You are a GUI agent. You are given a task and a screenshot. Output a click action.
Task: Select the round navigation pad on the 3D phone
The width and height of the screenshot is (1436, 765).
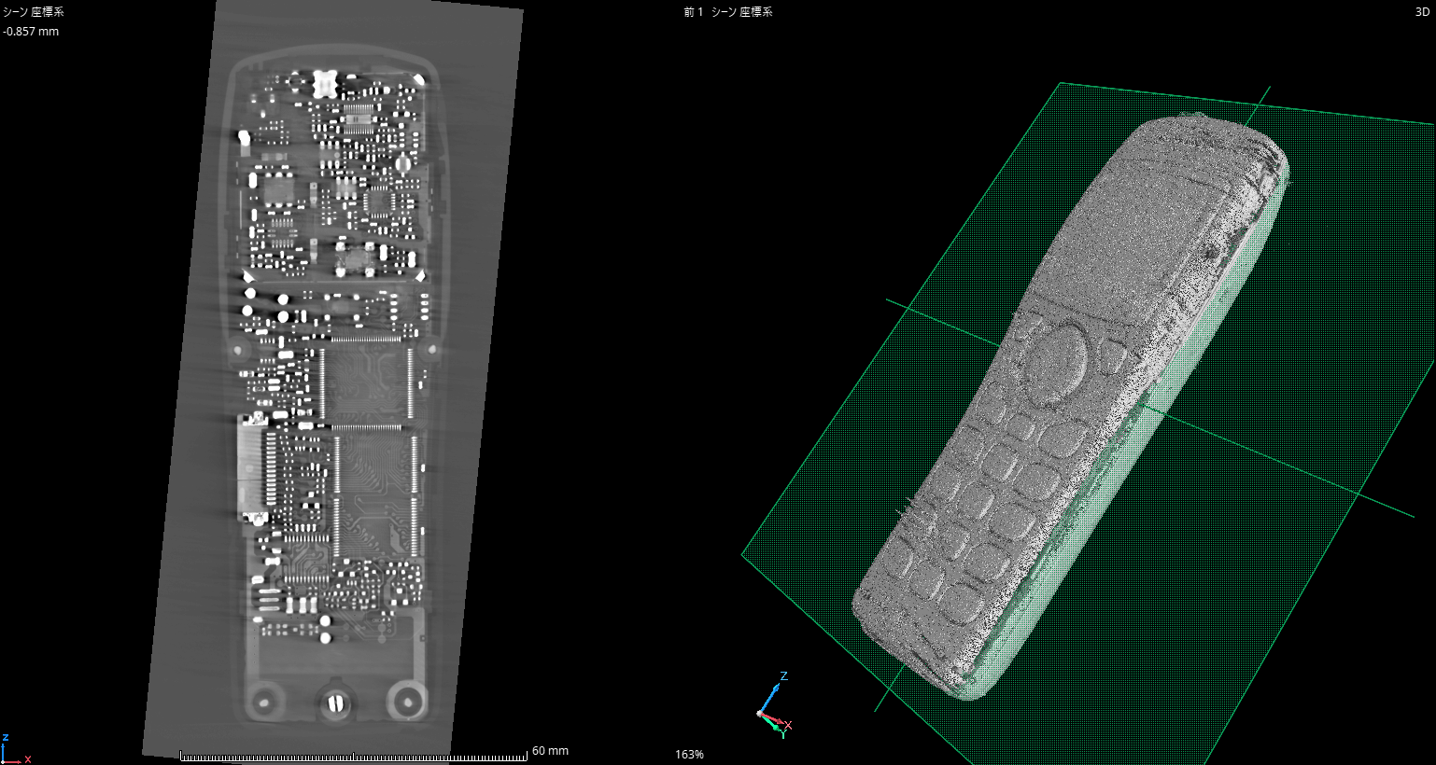point(1056,362)
